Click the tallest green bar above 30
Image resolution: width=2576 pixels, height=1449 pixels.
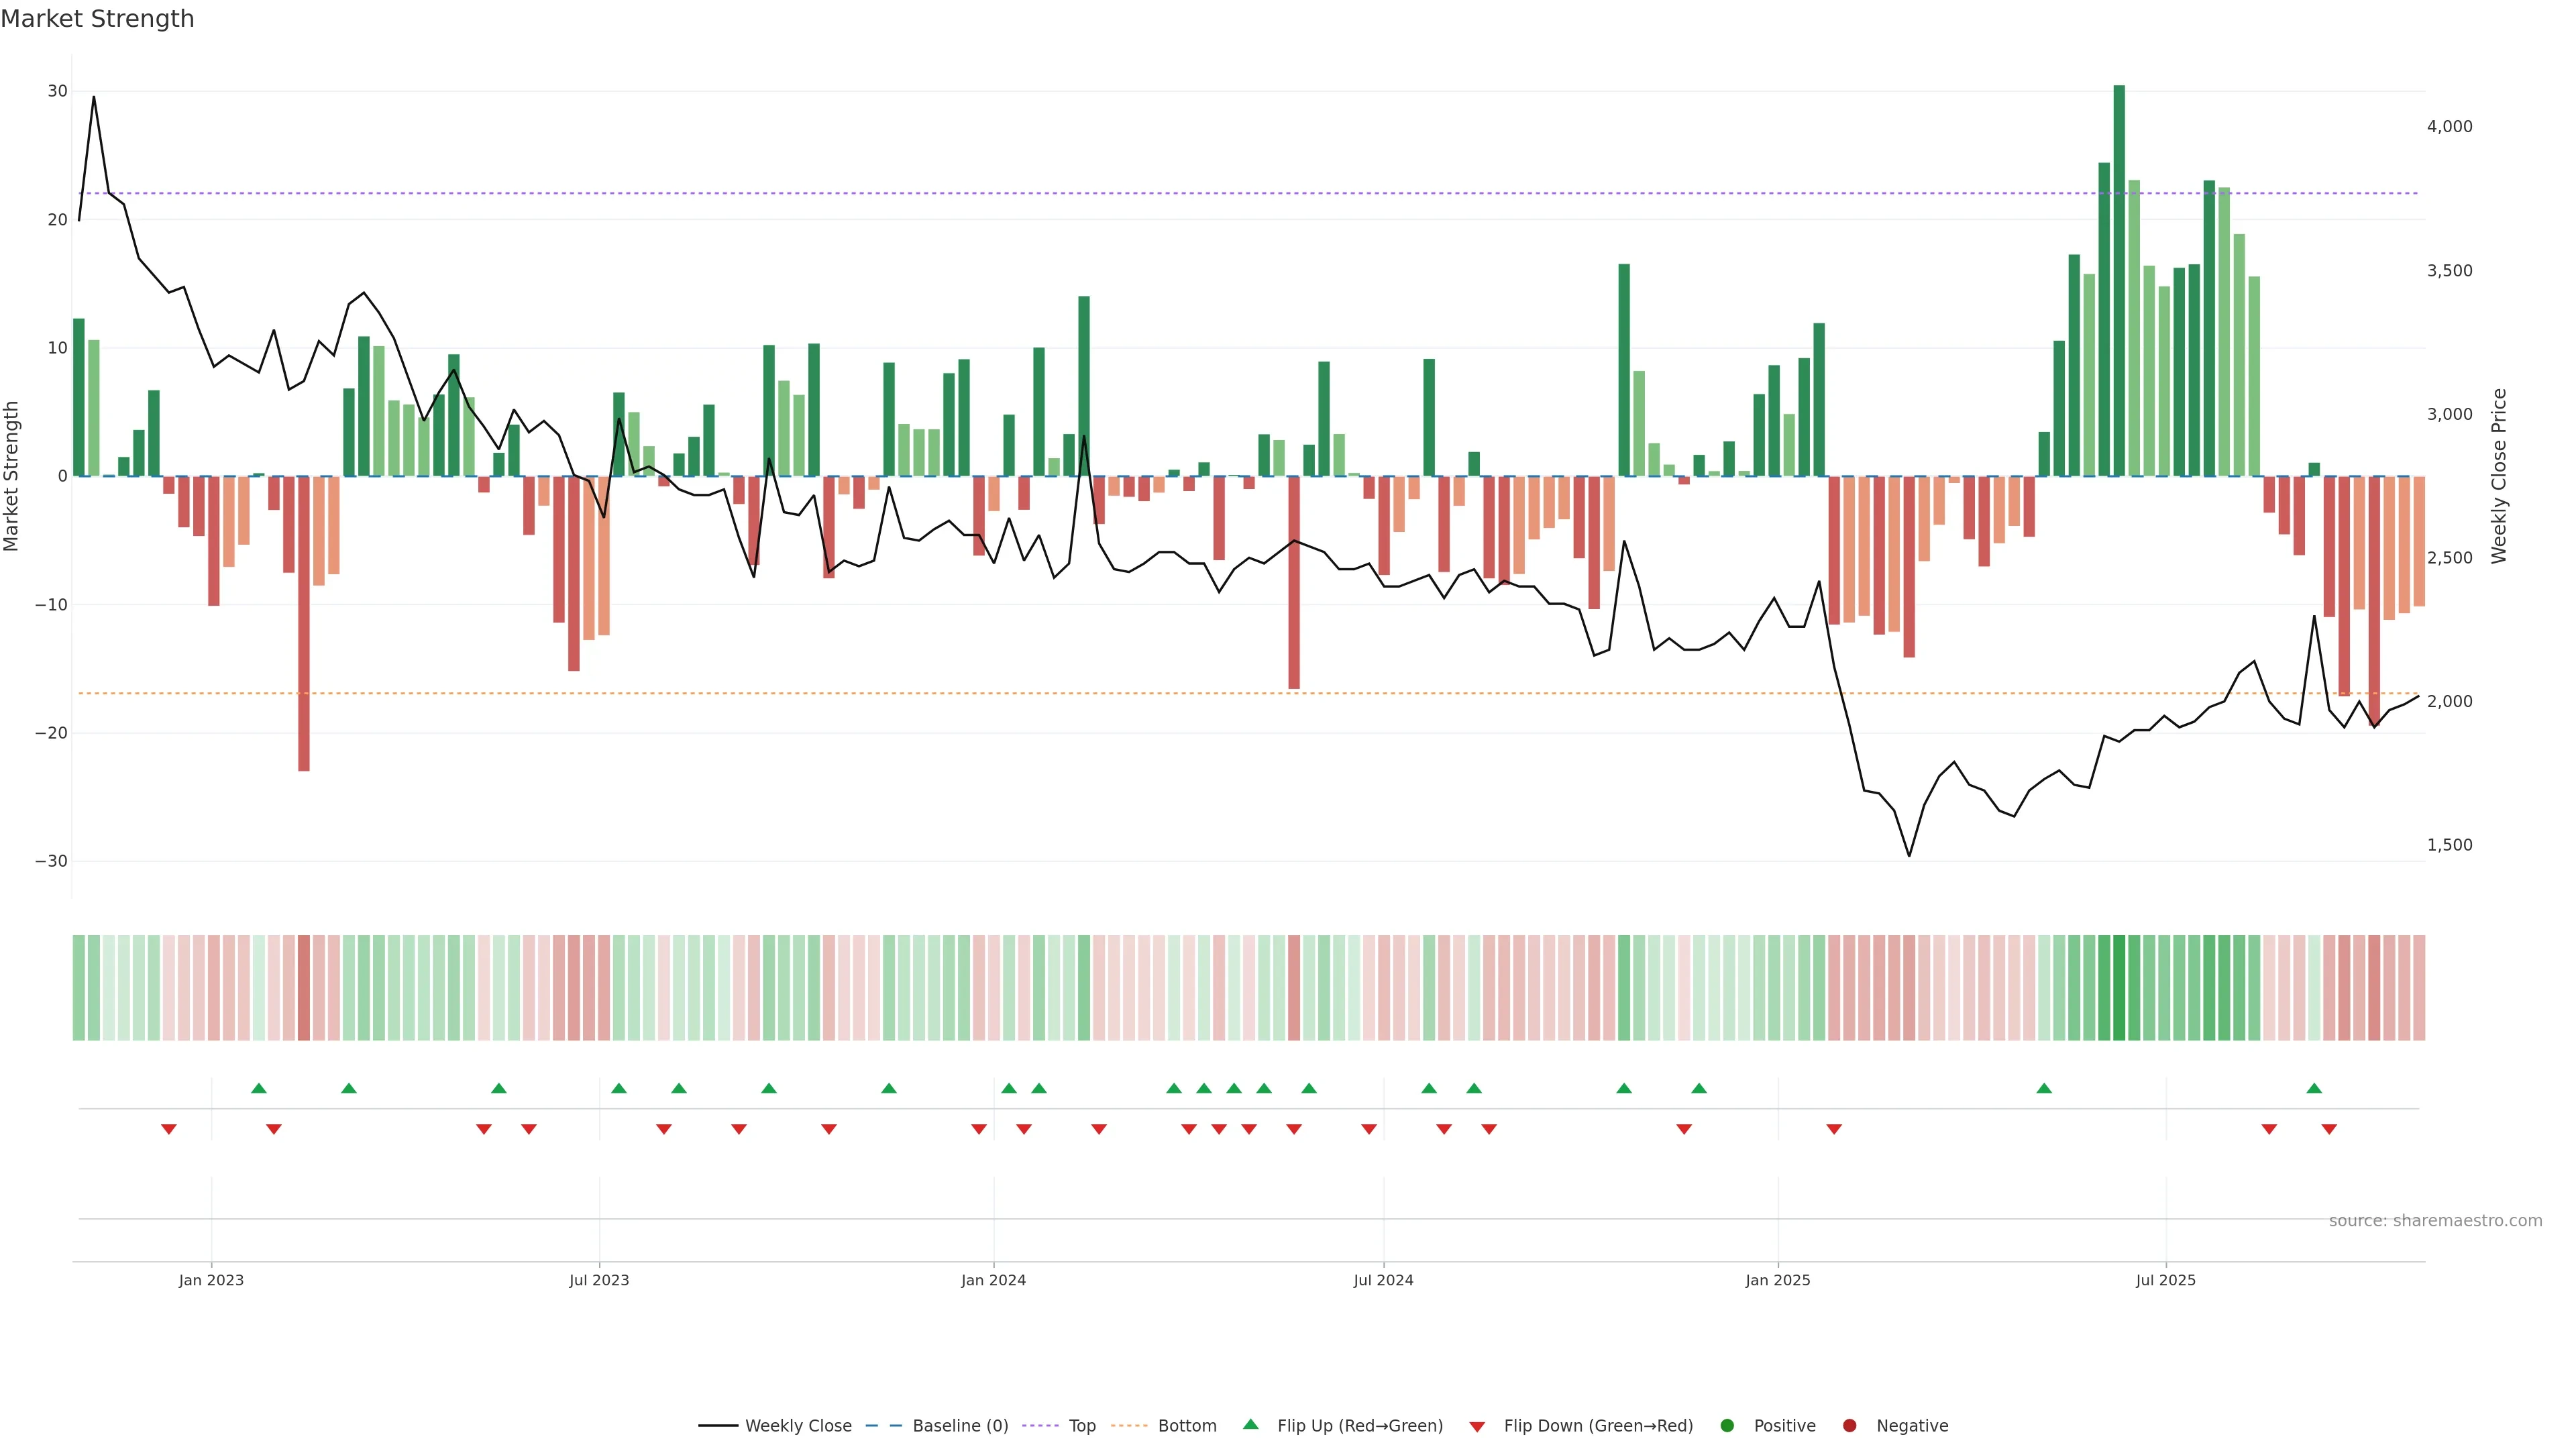[2119, 280]
